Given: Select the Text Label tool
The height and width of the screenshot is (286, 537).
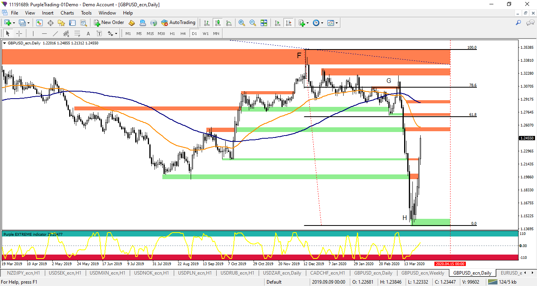Looking at the screenshot, I should (99, 33).
